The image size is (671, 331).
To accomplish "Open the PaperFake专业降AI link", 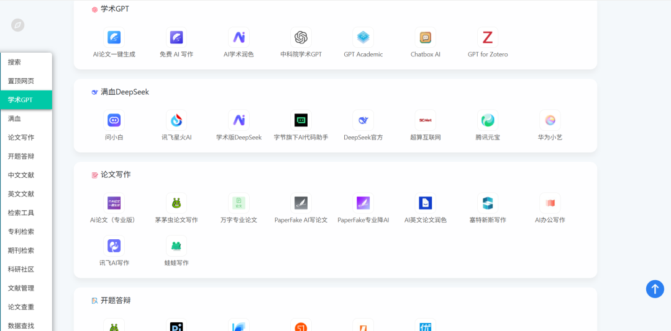I will point(363,220).
